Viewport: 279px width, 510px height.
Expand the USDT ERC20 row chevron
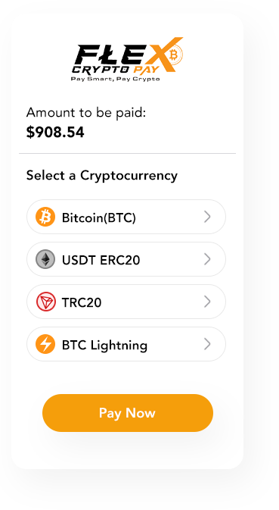point(207,259)
